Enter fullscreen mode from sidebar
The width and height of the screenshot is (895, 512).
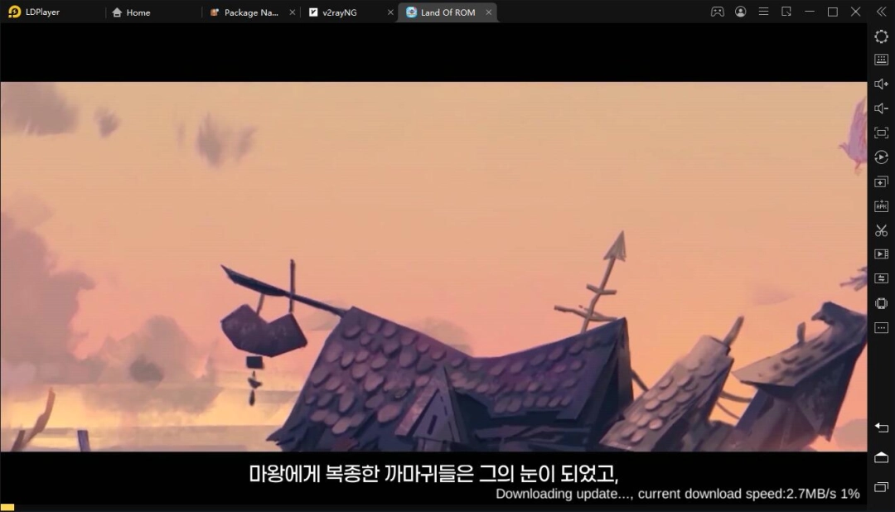tap(881, 133)
